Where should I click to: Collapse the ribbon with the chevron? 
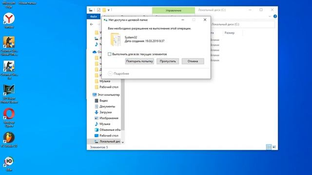(x=270, y=16)
